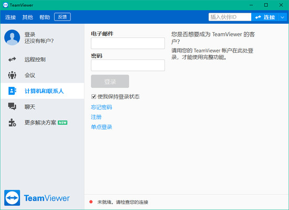
Task: Click the TeamViewer title bar app icon
Action: click(x=6, y=5)
